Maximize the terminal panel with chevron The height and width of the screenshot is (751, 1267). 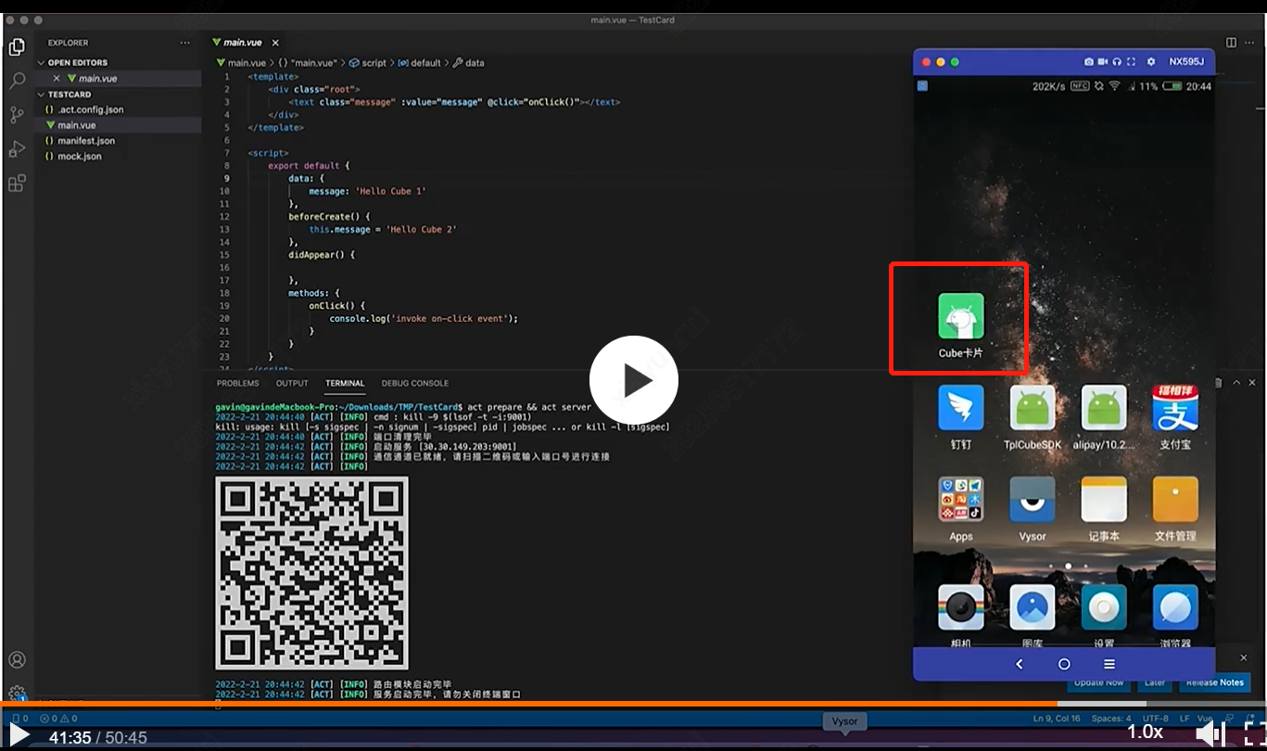click(x=1236, y=382)
